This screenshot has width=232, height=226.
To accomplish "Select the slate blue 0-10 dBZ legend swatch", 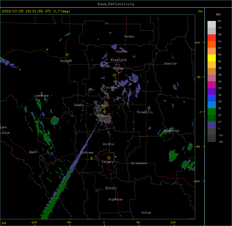I will (x=212, y=125).
